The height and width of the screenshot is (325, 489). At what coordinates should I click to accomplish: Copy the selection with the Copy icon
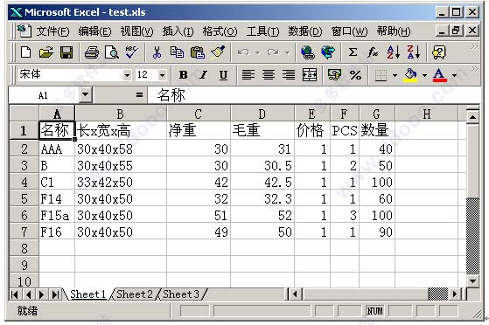177,52
